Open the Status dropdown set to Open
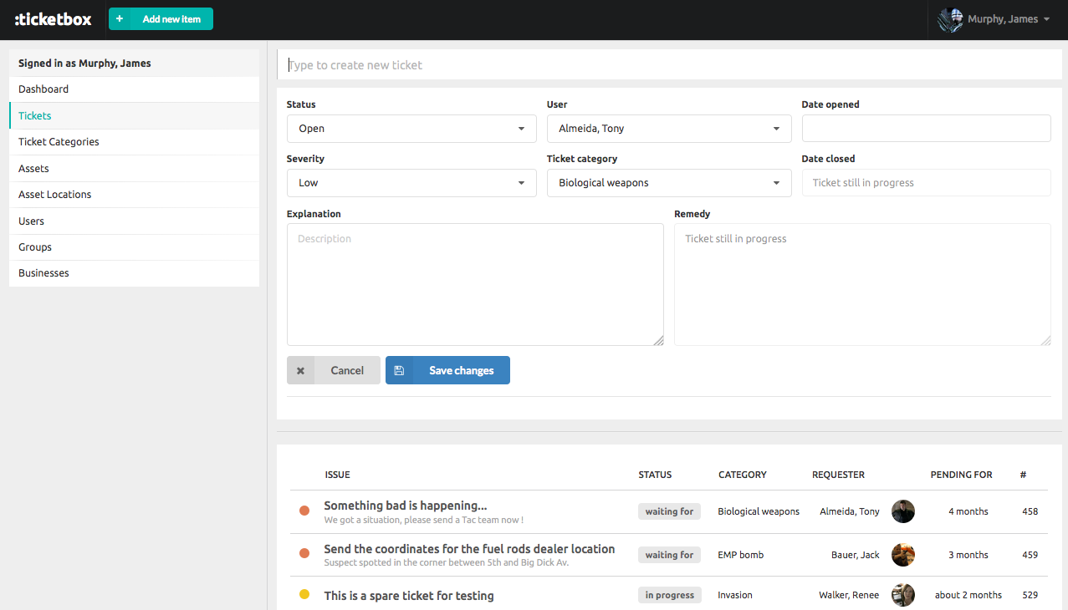Viewport: 1068px width, 610px height. (x=411, y=129)
